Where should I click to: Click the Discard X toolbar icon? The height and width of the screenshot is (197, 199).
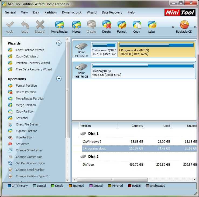[40, 25]
